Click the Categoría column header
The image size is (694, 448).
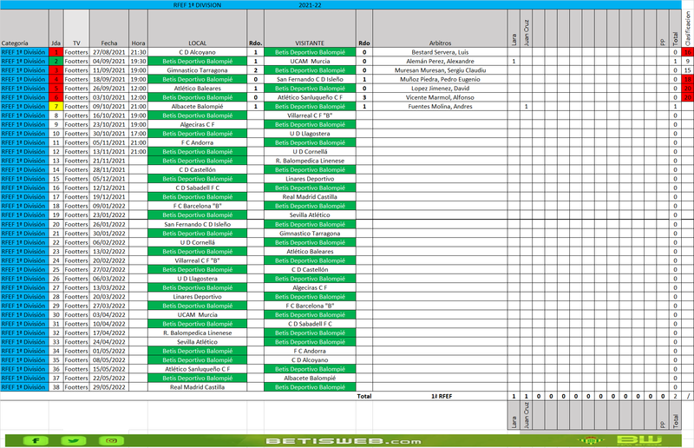click(x=24, y=29)
